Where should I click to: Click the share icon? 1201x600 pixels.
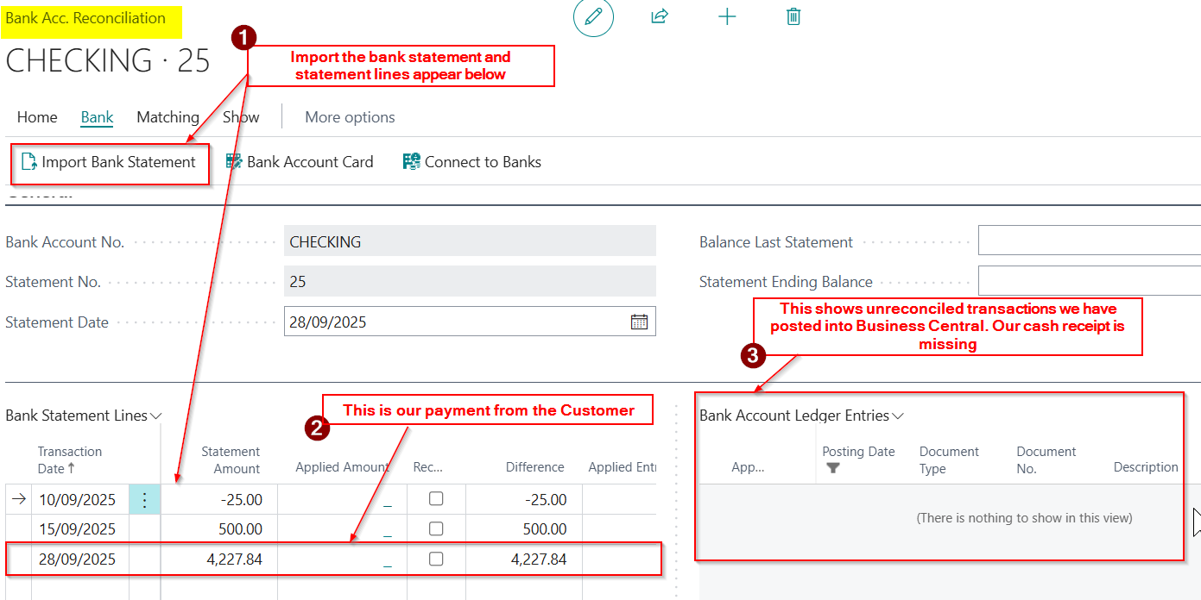[660, 16]
